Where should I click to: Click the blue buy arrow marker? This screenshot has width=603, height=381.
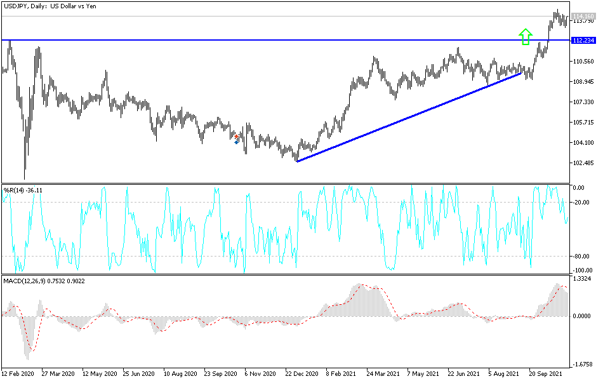(236, 142)
